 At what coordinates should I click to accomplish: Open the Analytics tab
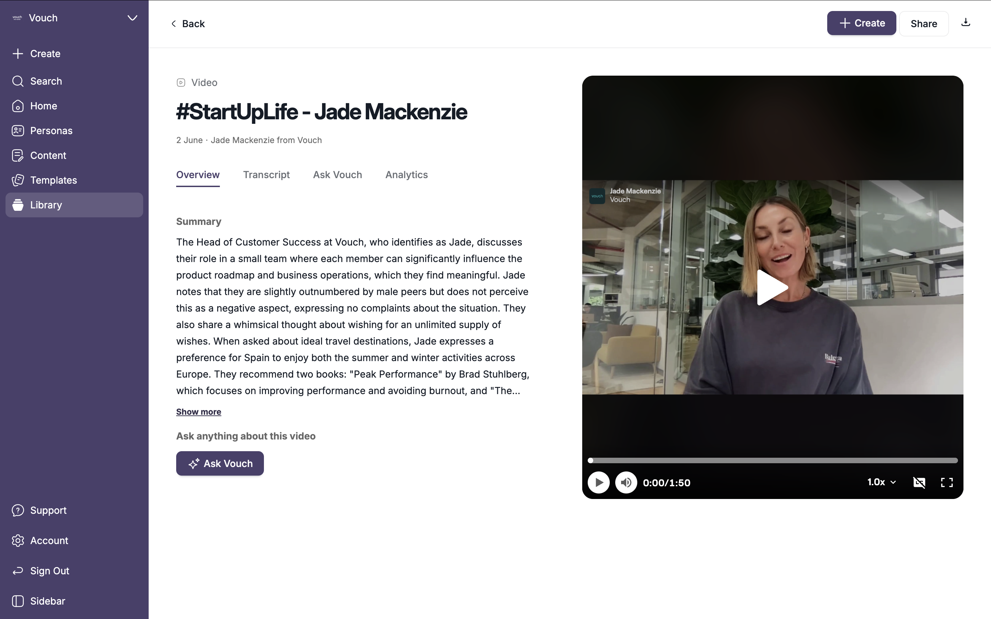tap(407, 175)
